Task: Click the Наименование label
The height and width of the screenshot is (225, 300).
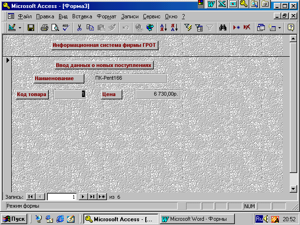Action: (x=59, y=79)
